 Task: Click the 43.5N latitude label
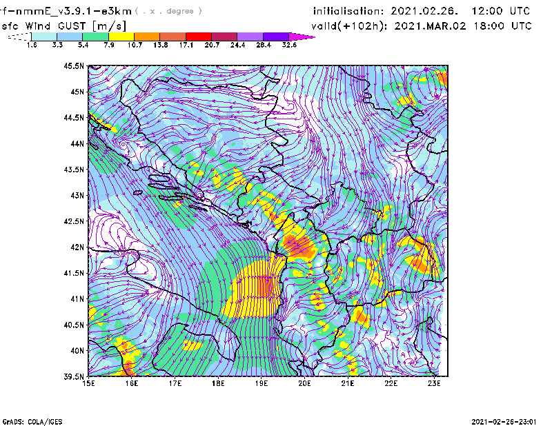pos(74,170)
